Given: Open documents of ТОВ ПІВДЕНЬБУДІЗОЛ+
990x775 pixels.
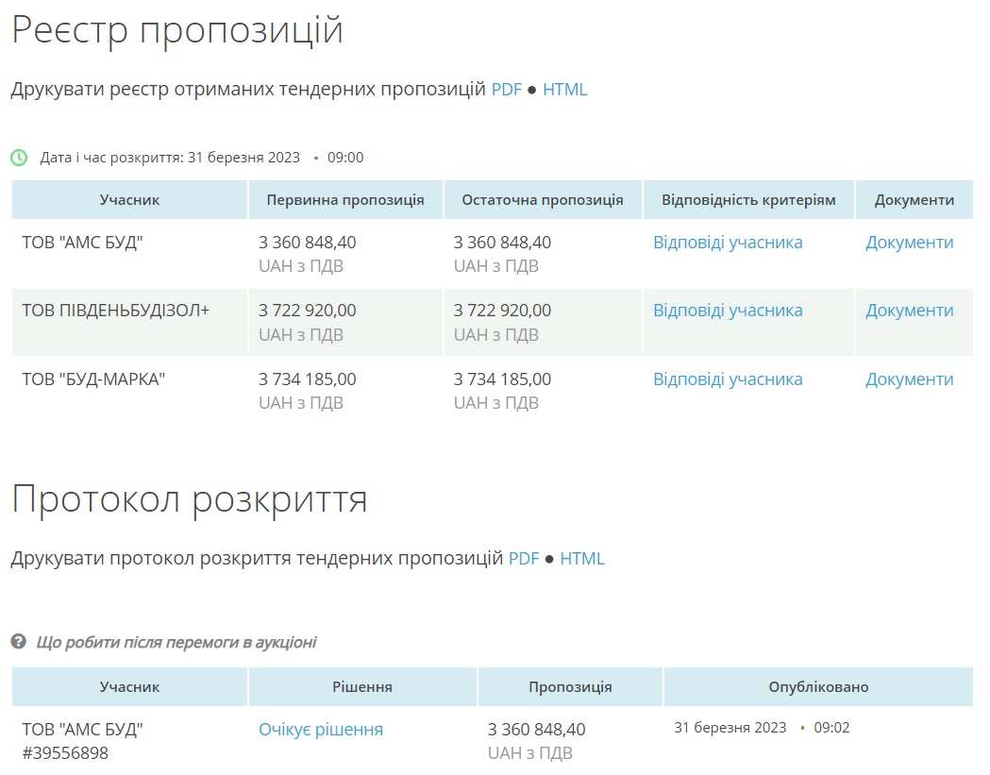Looking at the screenshot, I should pyautogui.click(x=909, y=311).
